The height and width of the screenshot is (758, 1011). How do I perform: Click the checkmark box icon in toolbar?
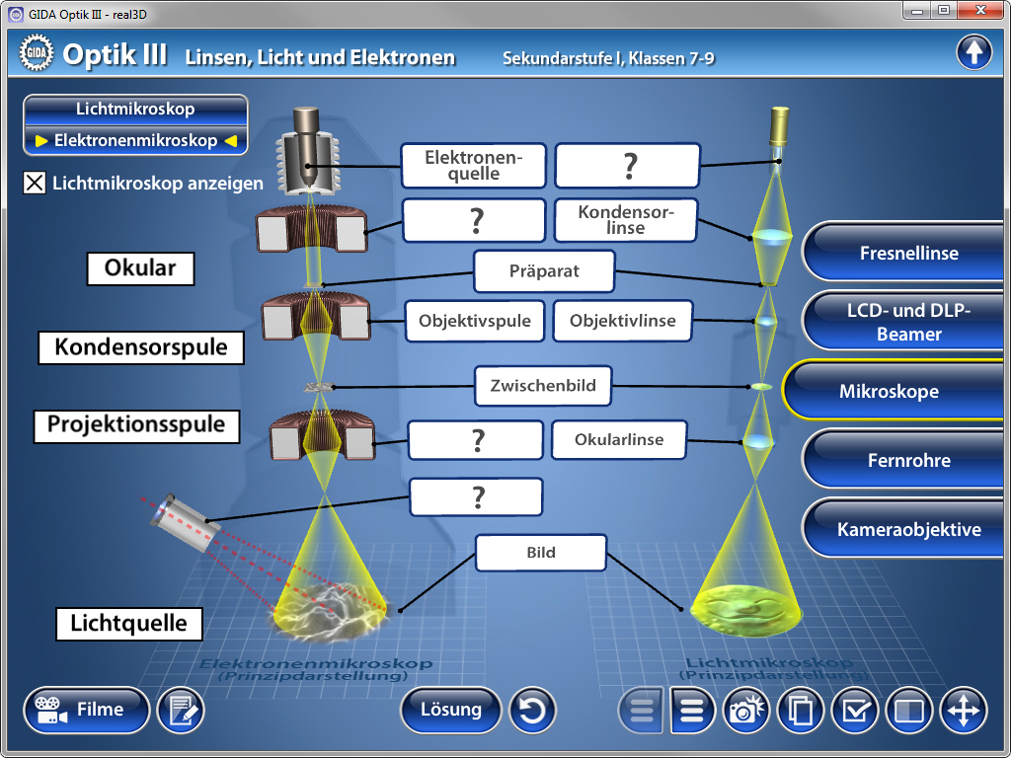pyautogui.click(x=854, y=710)
